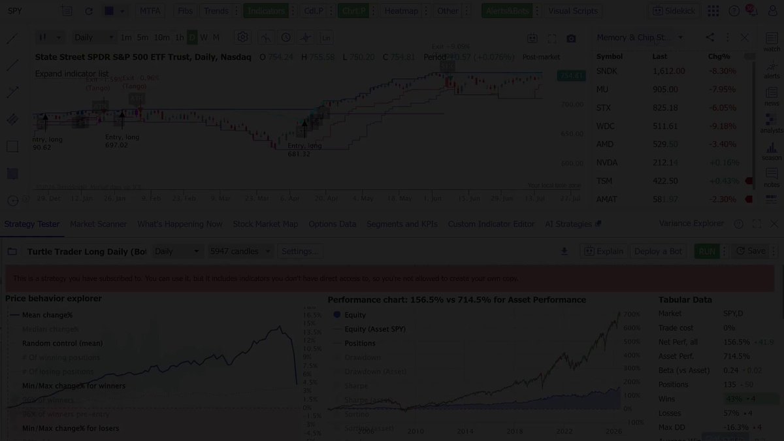Open the Options Data tab
The height and width of the screenshot is (441, 784).
[333, 223]
